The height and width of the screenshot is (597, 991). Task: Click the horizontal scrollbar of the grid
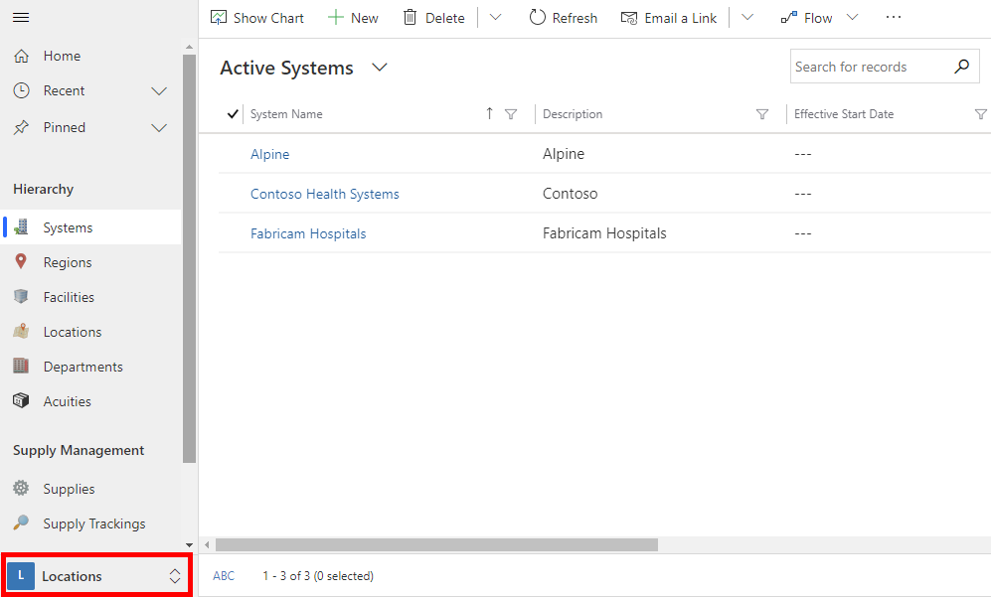(436, 544)
